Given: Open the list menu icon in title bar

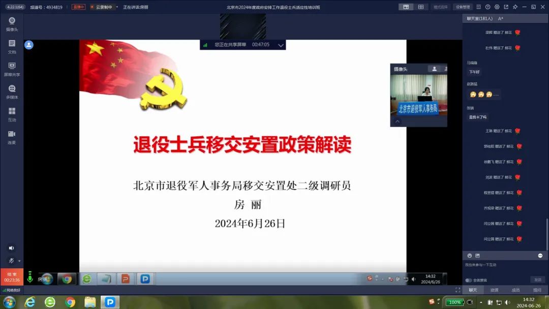Looking at the screenshot, I should 479,7.
